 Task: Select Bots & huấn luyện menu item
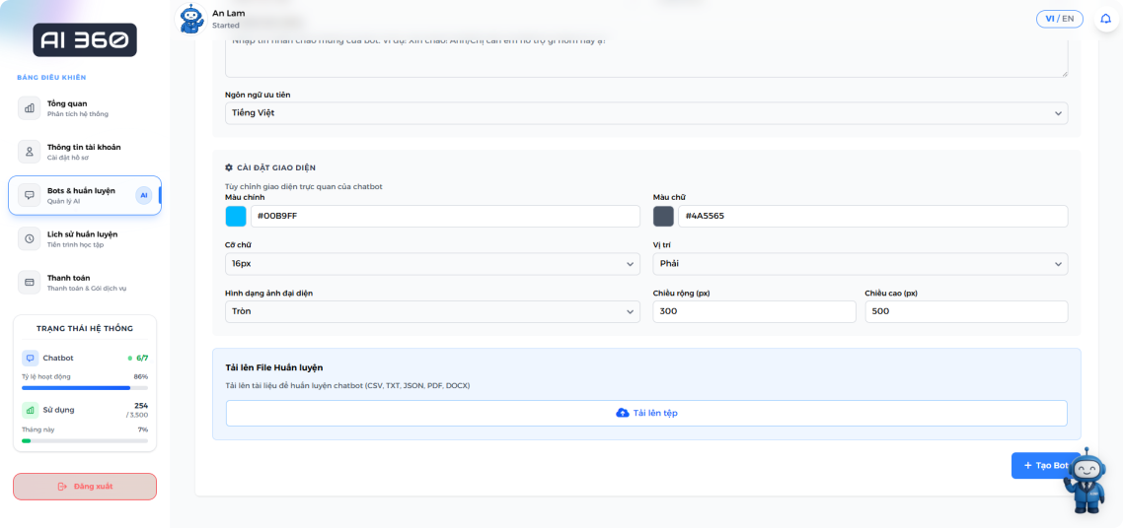[84, 195]
